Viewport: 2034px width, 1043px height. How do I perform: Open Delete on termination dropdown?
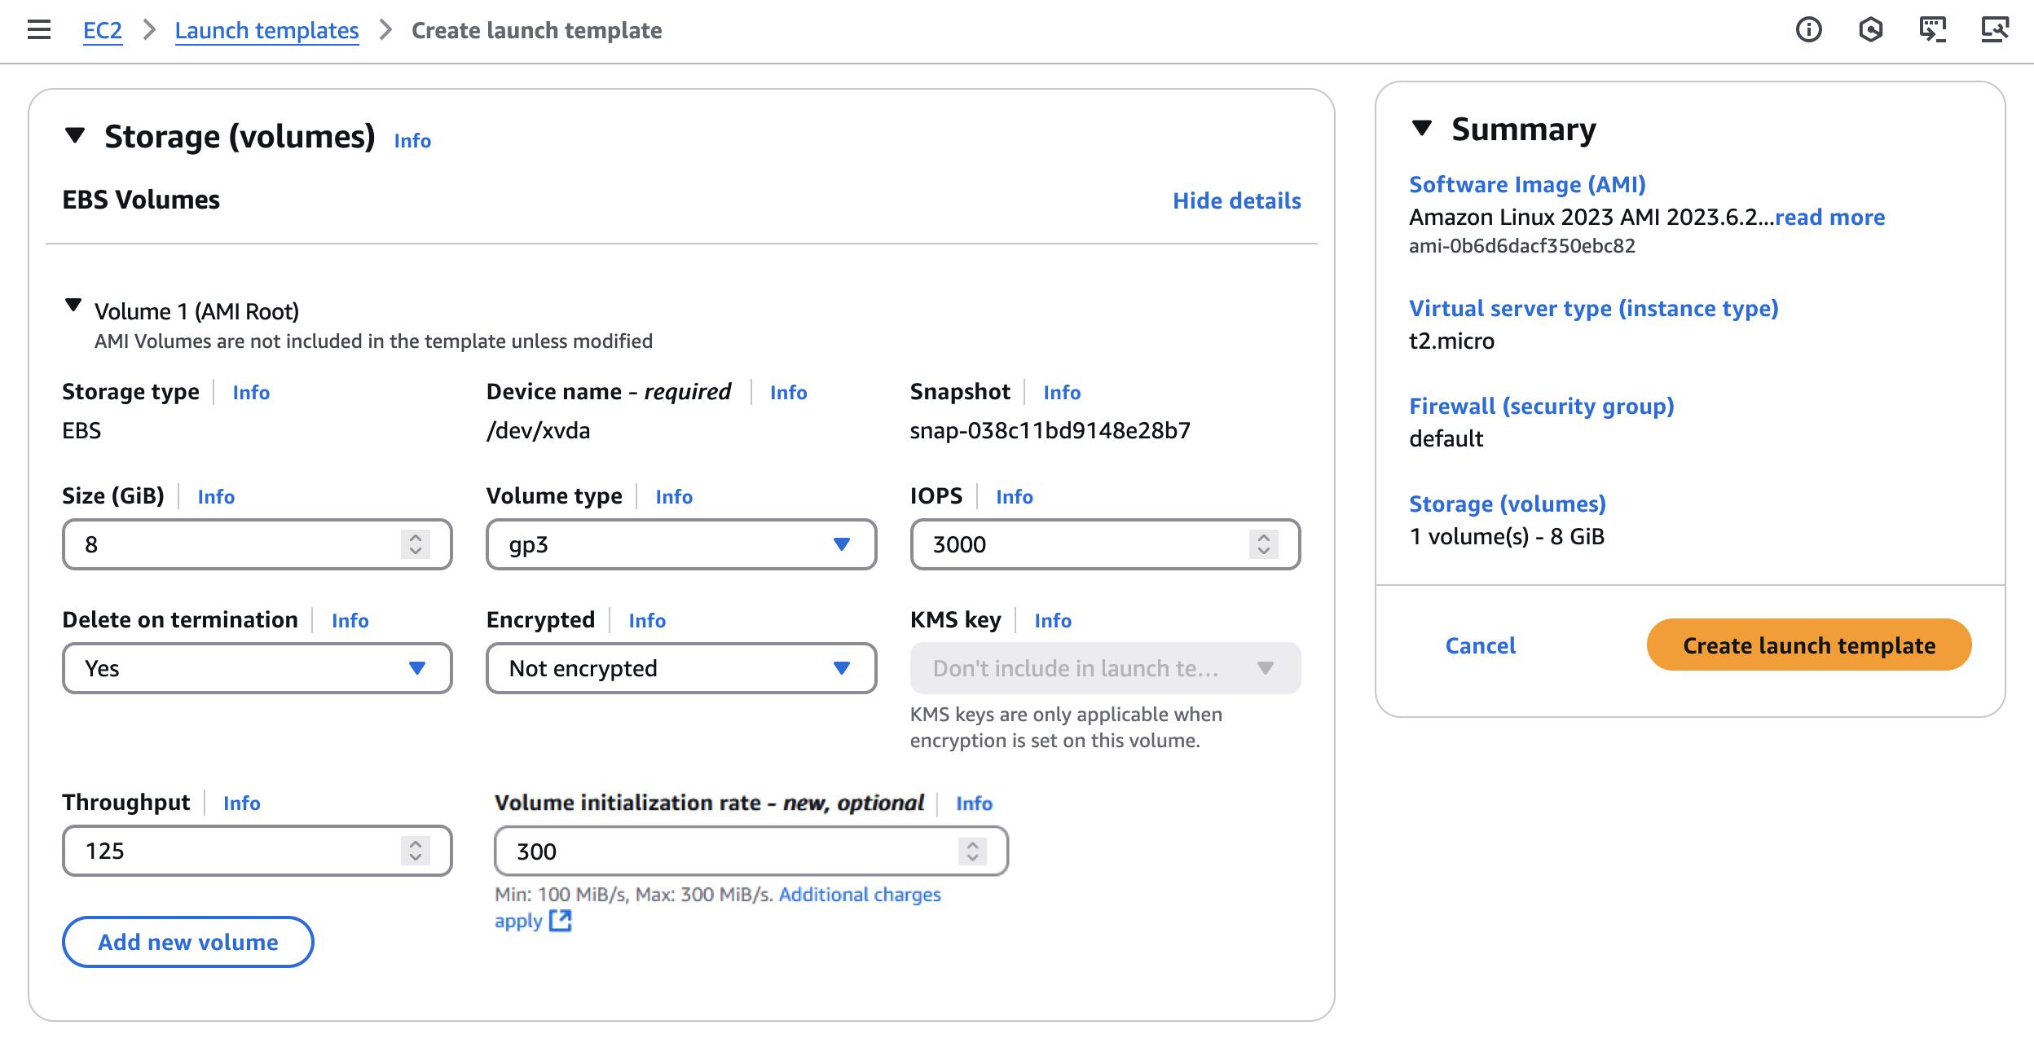[257, 668]
